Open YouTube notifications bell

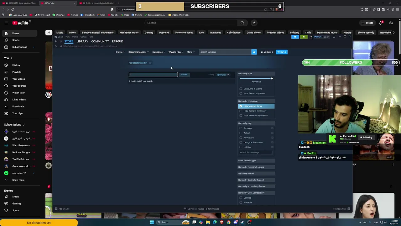click(x=381, y=23)
